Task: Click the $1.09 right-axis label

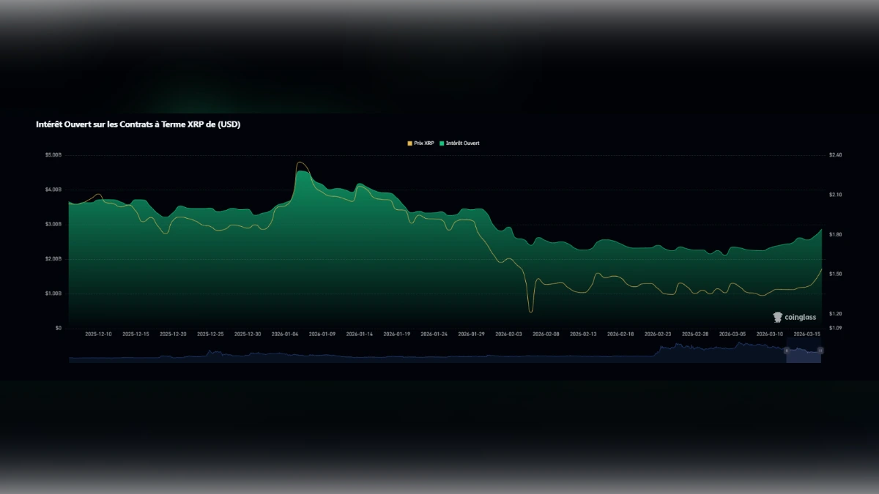Action: [x=834, y=328]
